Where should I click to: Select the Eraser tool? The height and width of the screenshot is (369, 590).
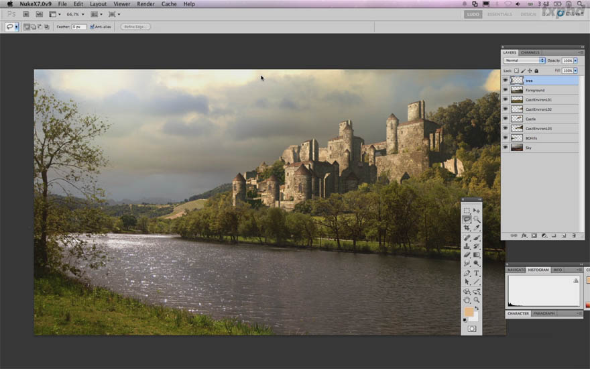tap(467, 255)
